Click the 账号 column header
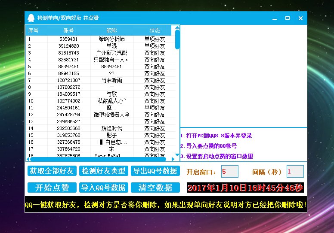The height and width of the screenshot is (233, 334). coord(68,30)
